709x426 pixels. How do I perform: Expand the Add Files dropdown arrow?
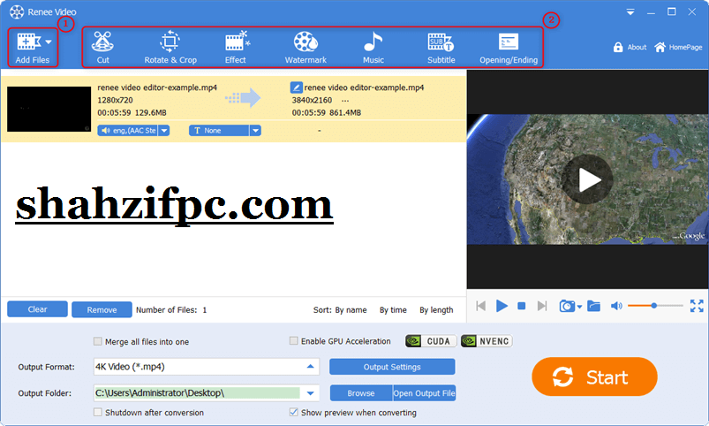coord(49,42)
